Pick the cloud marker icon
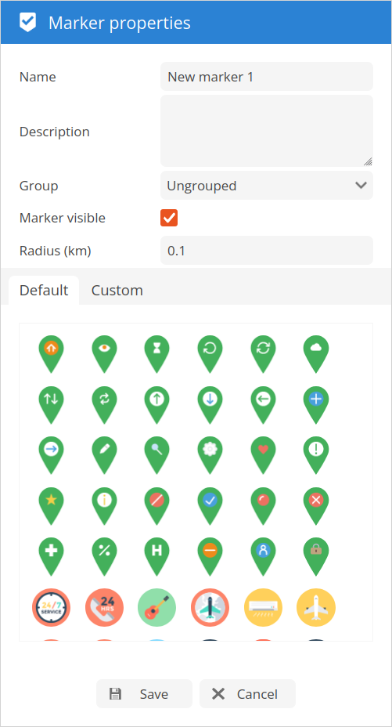This screenshot has width=392, height=727. pyautogui.click(x=316, y=354)
